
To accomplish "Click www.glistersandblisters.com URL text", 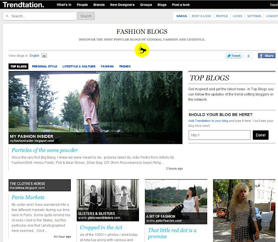I will coord(99,218).
